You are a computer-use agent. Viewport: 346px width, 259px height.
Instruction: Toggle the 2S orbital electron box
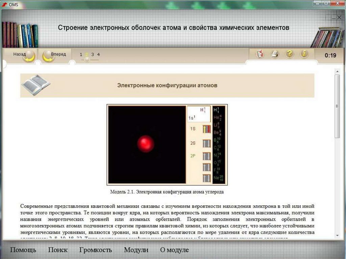(206, 144)
